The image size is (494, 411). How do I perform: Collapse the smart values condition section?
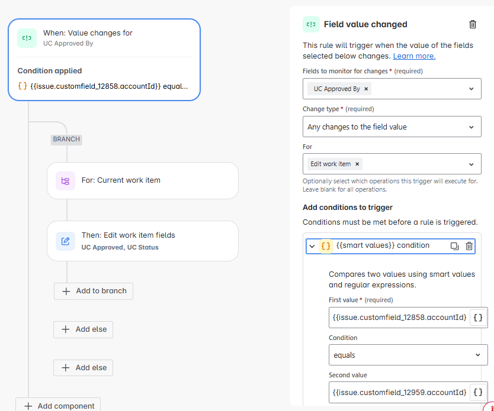click(312, 246)
